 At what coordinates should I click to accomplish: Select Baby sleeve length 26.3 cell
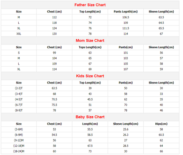tap(126, 135)
